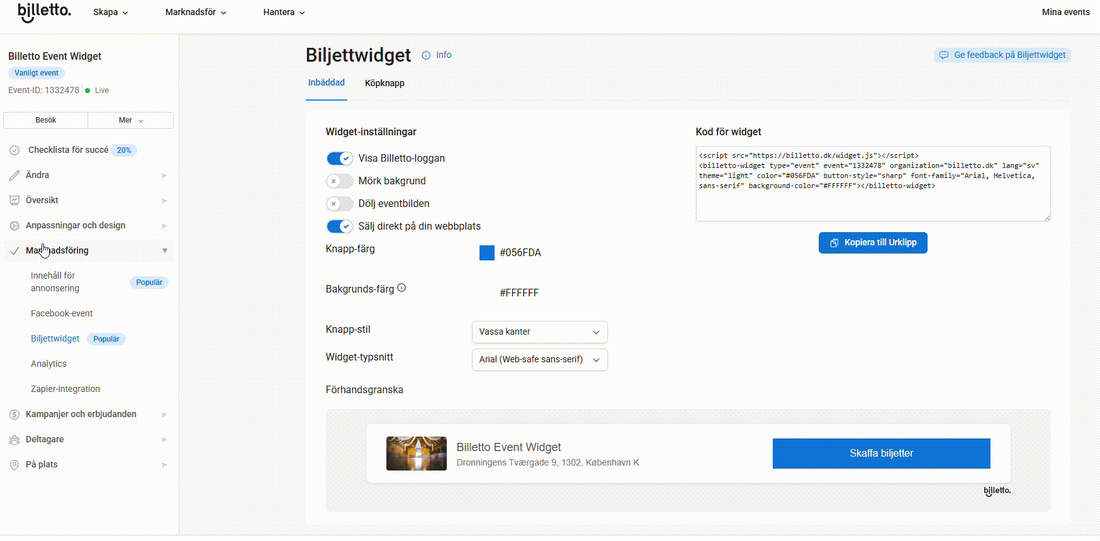Pick the Knapp-färg blue color swatch
The height and width of the screenshot is (541, 1100).
[487, 253]
